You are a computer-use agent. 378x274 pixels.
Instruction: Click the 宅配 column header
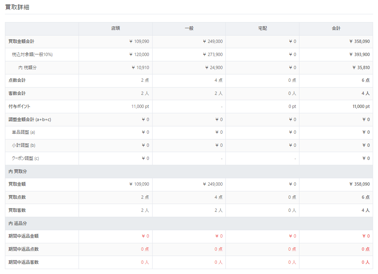click(263, 29)
